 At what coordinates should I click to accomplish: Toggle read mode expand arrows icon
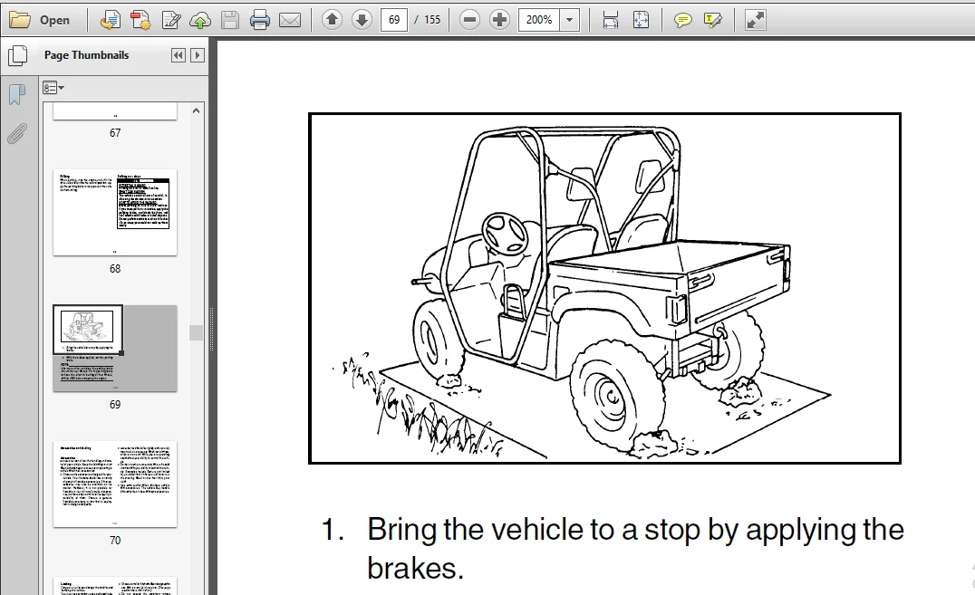coord(755,20)
